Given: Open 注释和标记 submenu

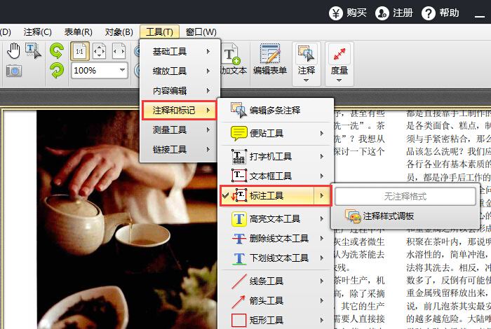Looking at the screenshot, I should point(180,111).
